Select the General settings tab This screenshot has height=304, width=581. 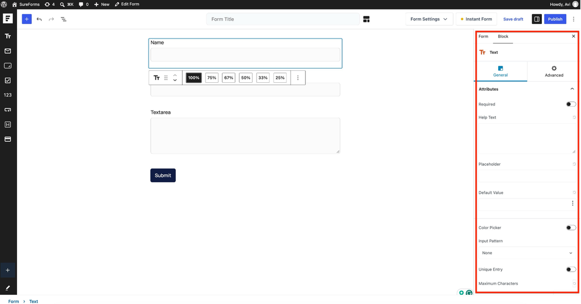pyautogui.click(x=500, y=71)
